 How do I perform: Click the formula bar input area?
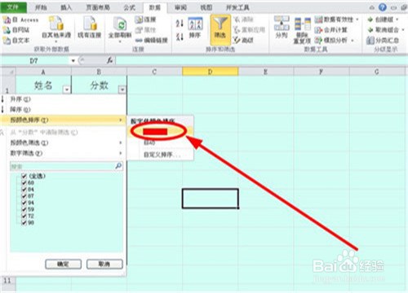(261, 60)
